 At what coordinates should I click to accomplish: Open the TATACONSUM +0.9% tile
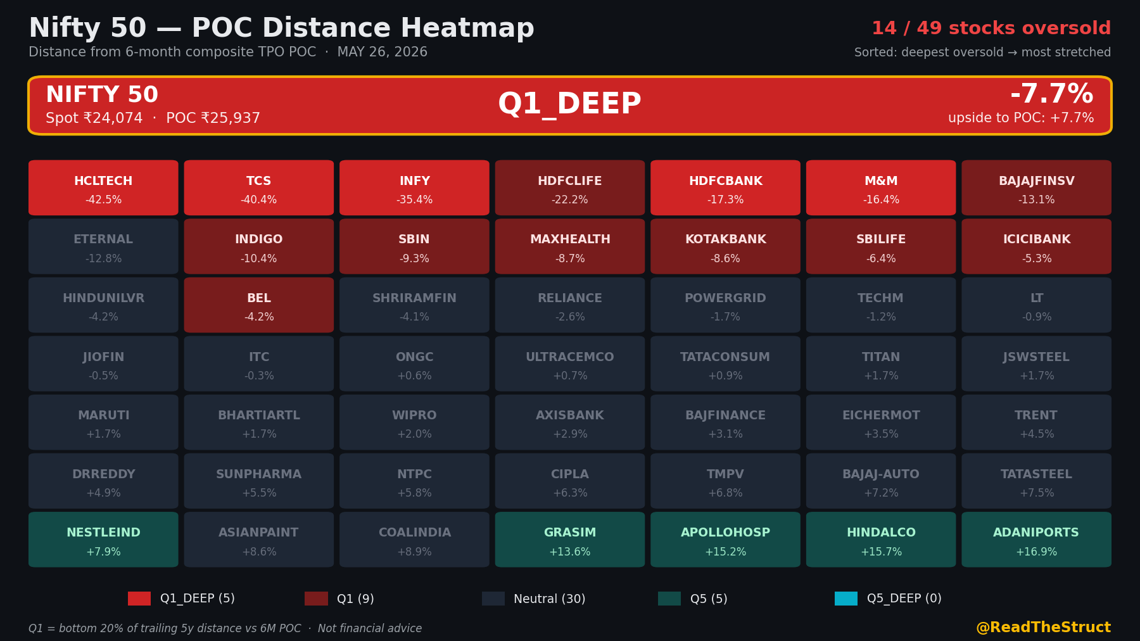click(x=725, y=364)
